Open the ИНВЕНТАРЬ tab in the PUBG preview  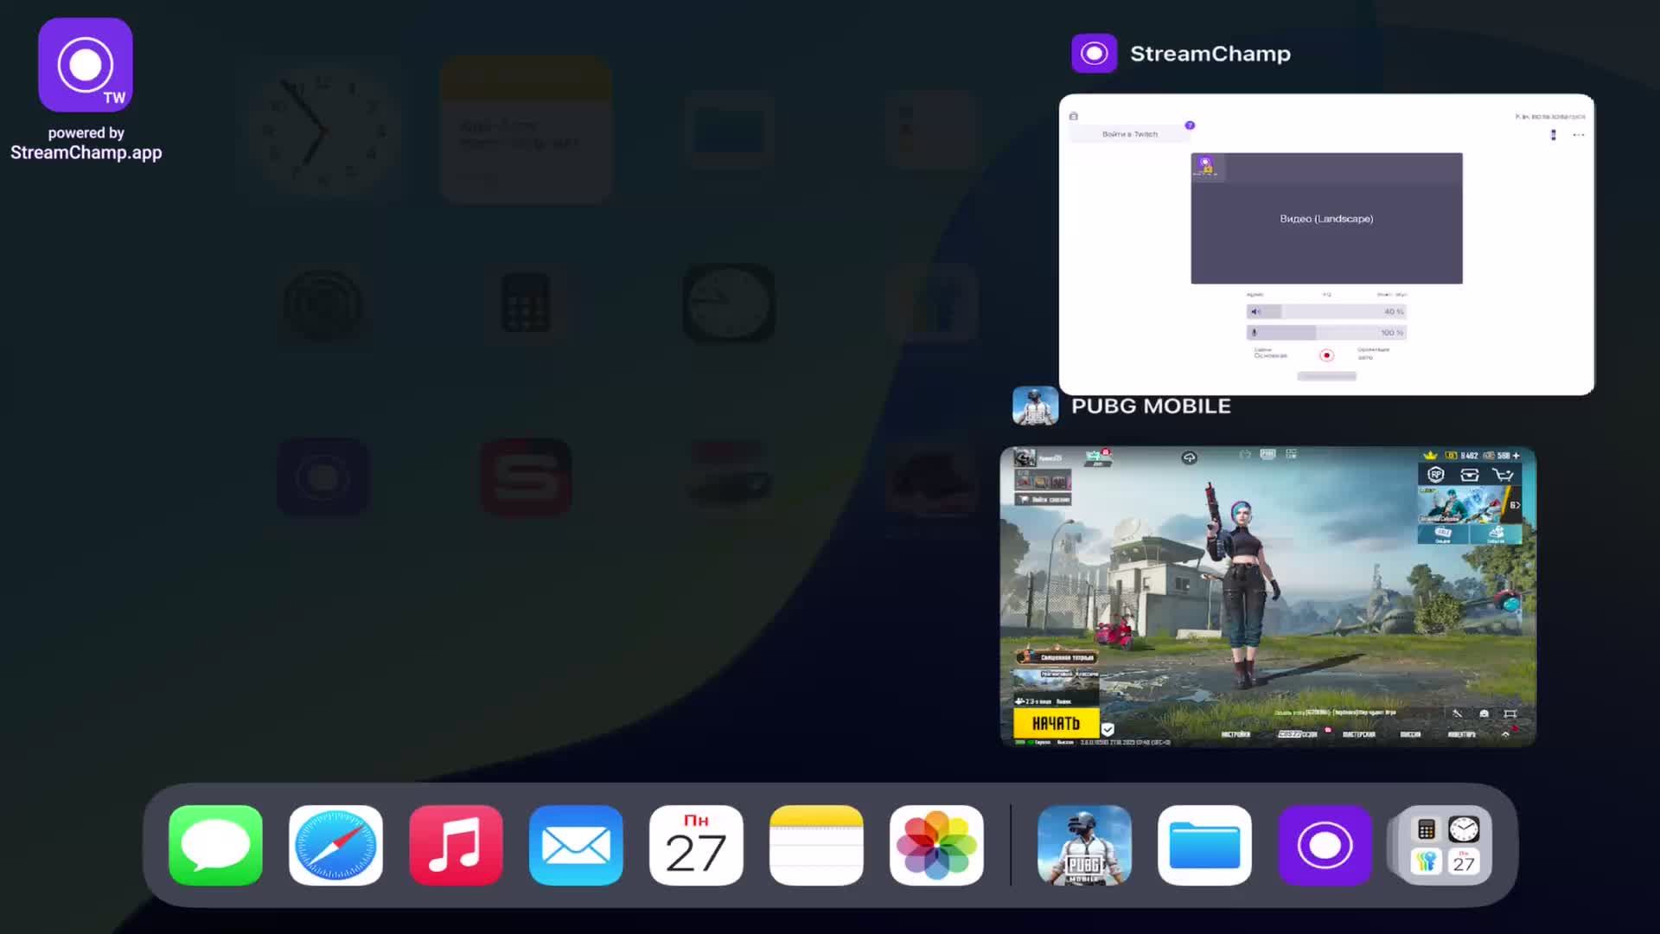1462,734
